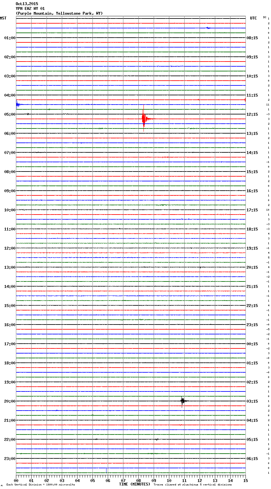The height and width of the screenshot is (489, 271).
Task: Click minute-axis tick label 00
Action: pos(16,480)
